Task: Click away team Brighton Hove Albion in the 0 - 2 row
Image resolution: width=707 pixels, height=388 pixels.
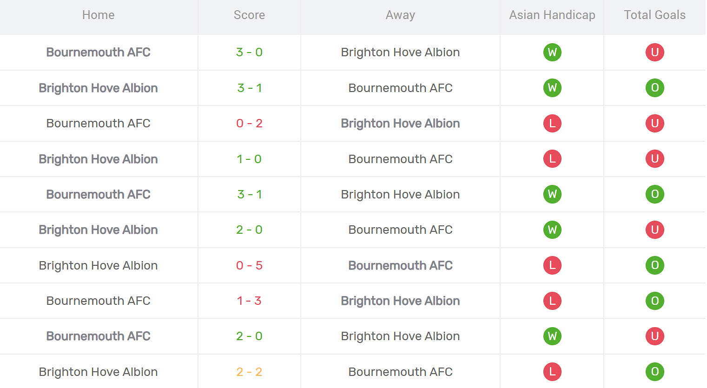Action: point(400,123)
